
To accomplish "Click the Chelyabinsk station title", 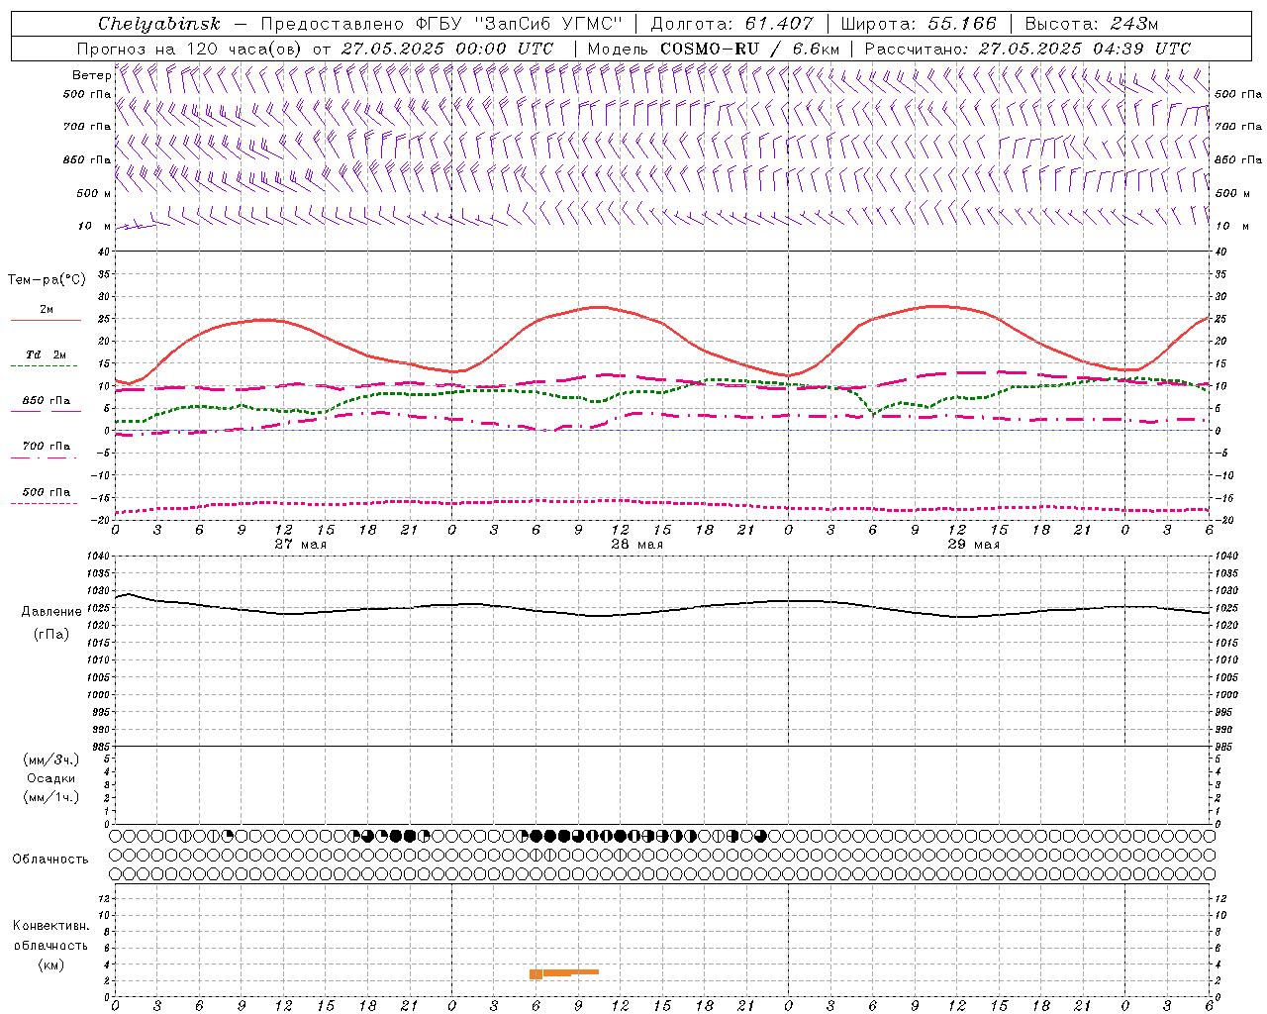I will coord(159,24).
